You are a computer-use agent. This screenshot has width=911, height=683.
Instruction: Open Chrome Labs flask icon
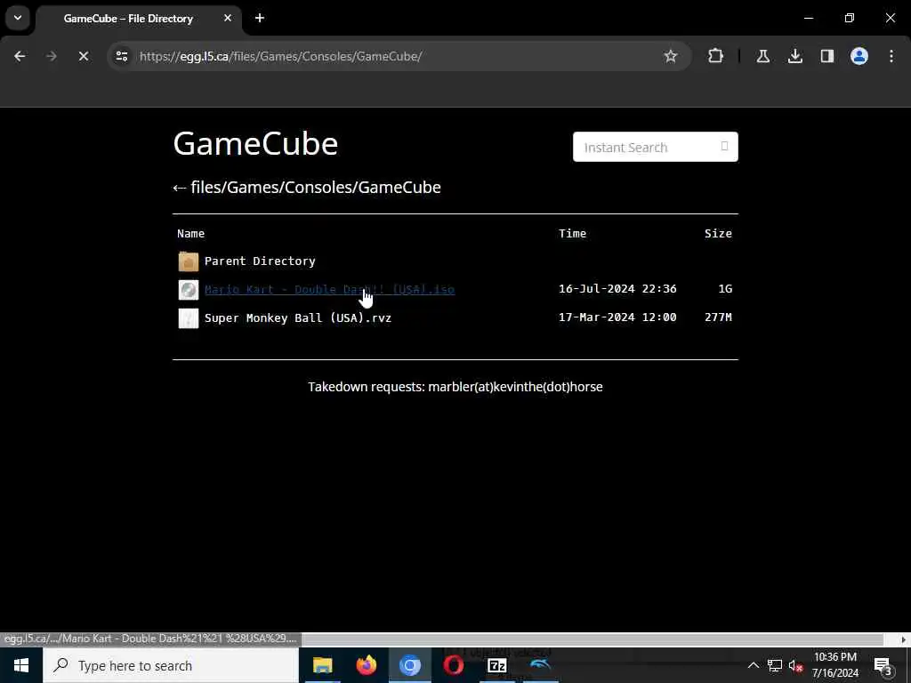[762, 56]
